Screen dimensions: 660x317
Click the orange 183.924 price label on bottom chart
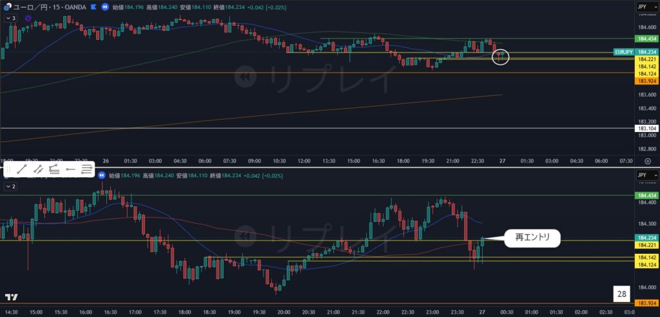[x=646, y=303]
